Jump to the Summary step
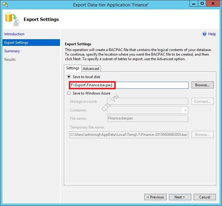The image size is (222, 206). (x=12, y=51)
